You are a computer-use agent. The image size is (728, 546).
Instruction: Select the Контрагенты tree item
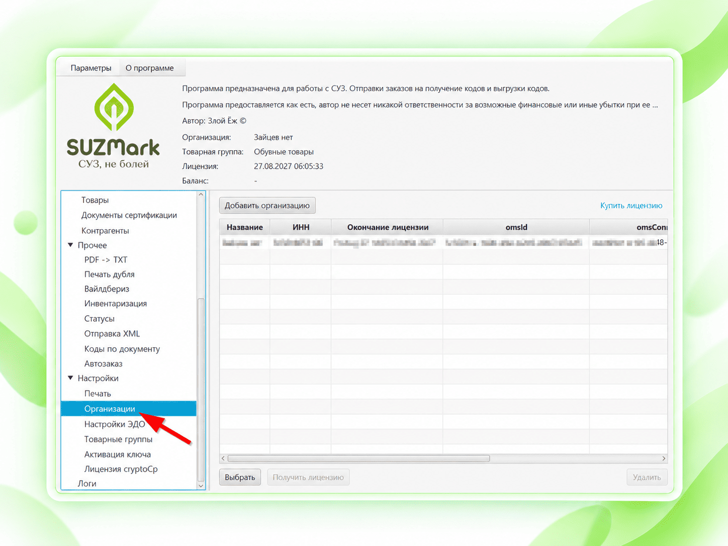[x=105, y=230]
